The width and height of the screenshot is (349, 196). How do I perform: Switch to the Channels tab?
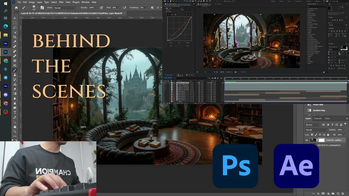[x=318, y=118]
